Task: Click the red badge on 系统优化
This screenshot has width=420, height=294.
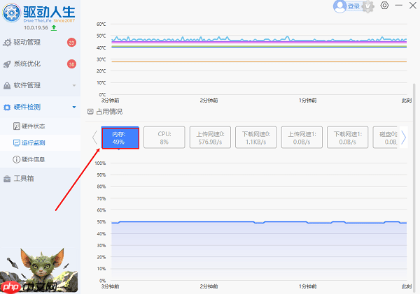Action: [71, 64]
